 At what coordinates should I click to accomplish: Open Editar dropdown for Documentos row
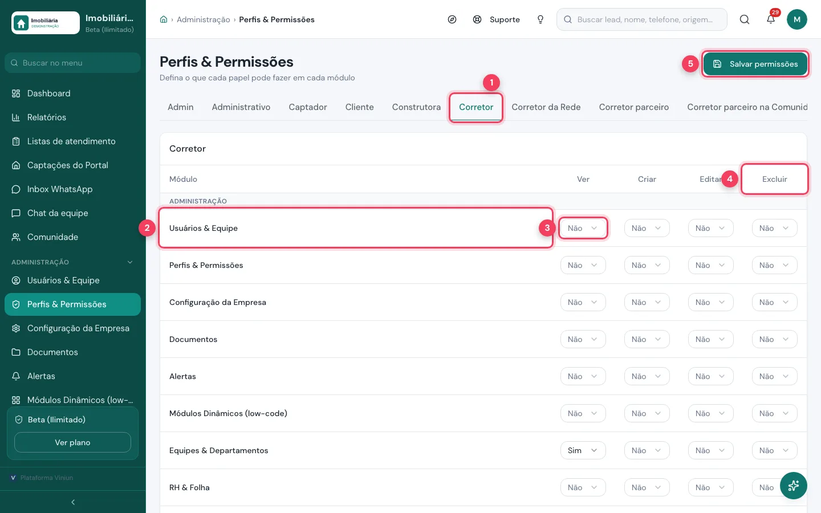click(710, 339)
